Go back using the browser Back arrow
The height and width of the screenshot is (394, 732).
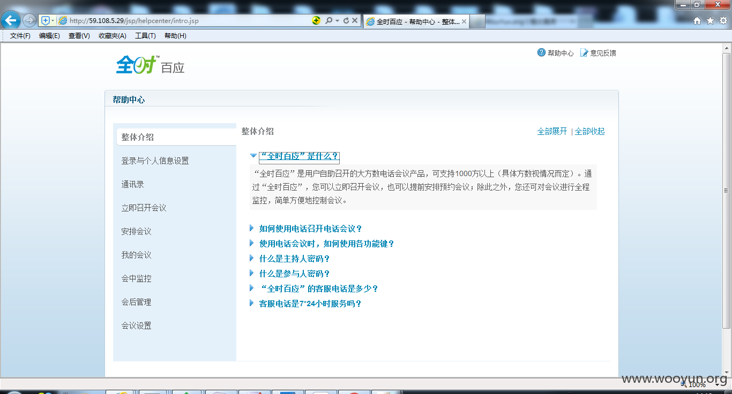coord(11,20)
